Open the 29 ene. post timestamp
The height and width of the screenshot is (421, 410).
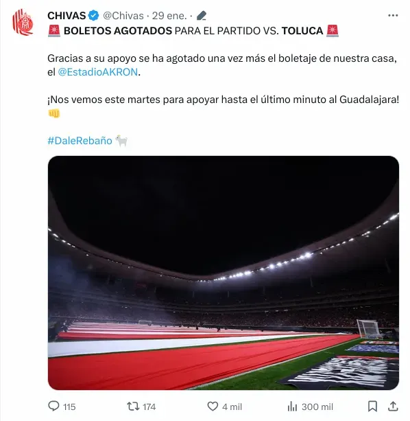(x=169, y=16)
